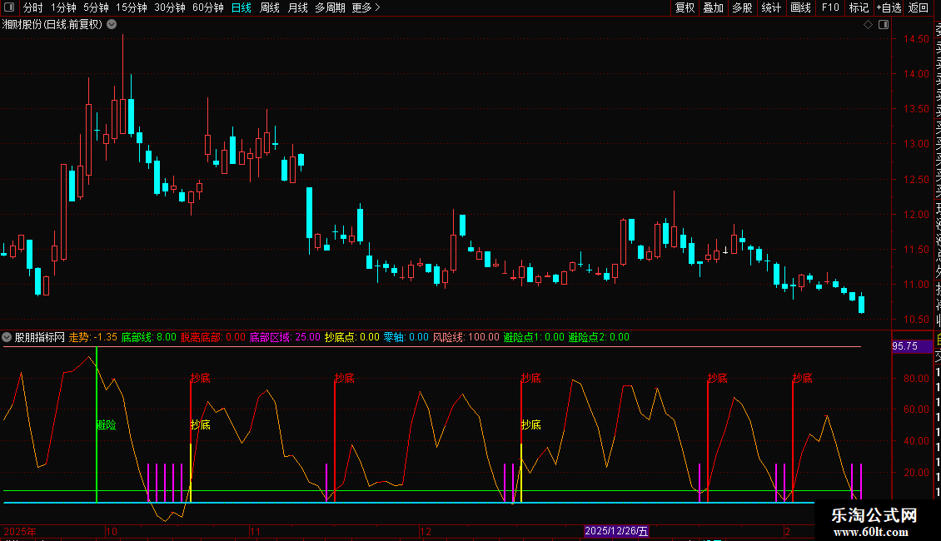Image resolution: width=941 pixels, height=541 pixels.
Task: Click the 股朋指标网 indicator name
Action: 40,337
